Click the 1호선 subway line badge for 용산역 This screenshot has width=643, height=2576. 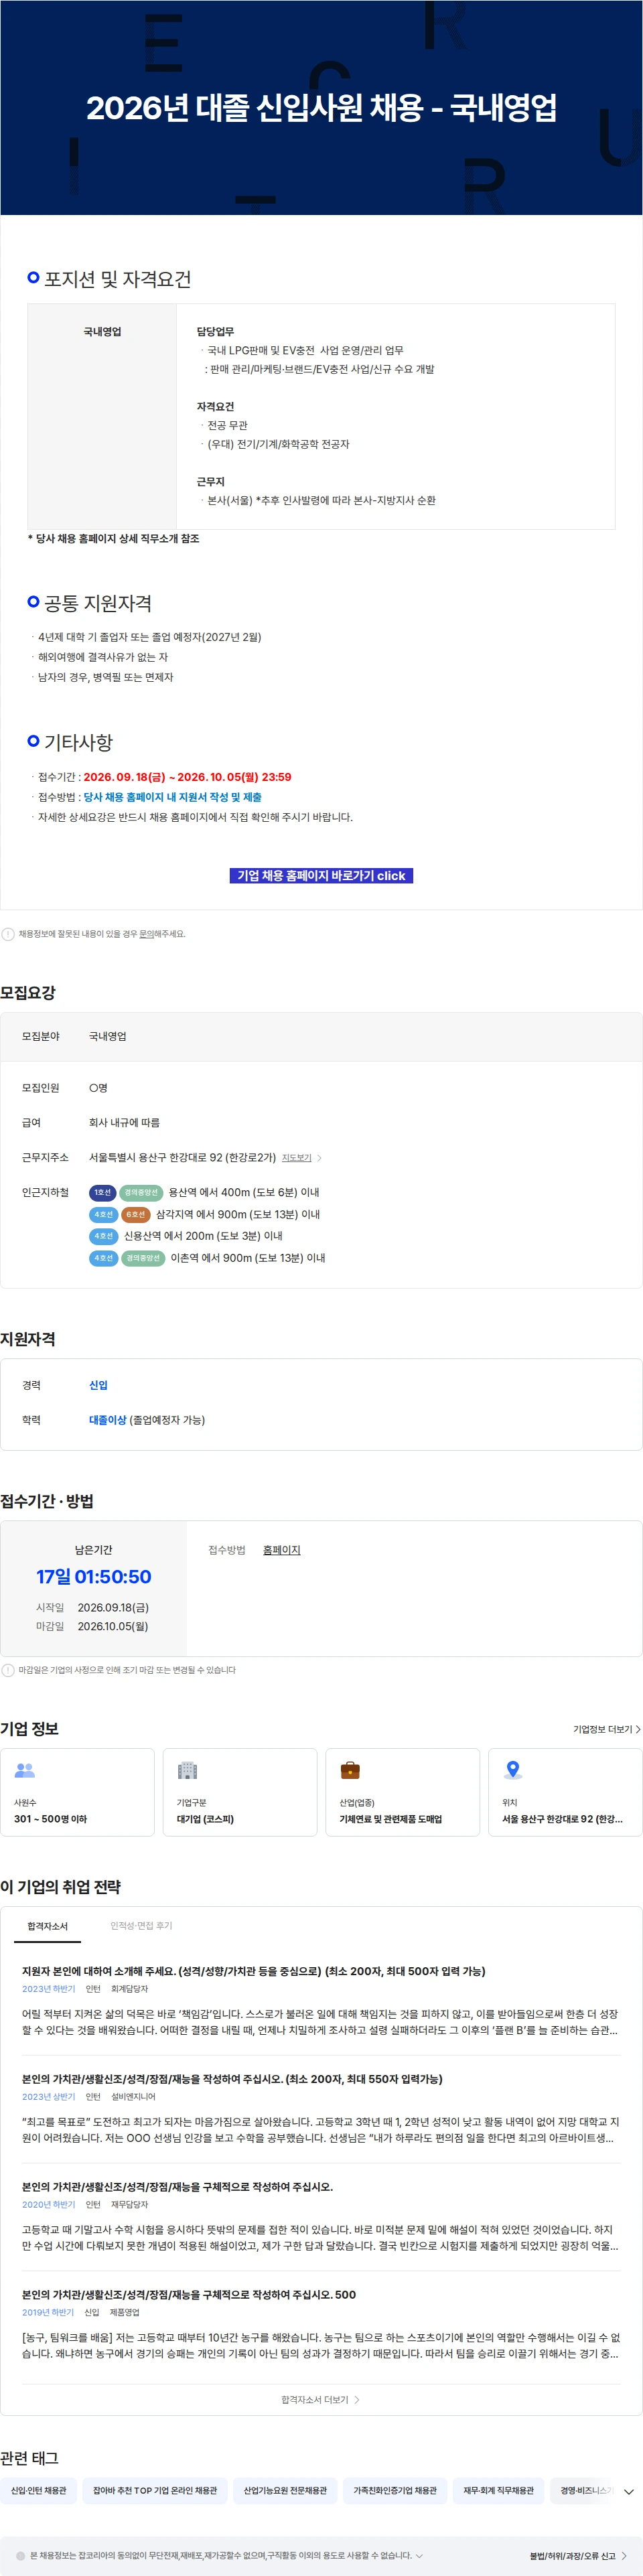[102, 1192]
